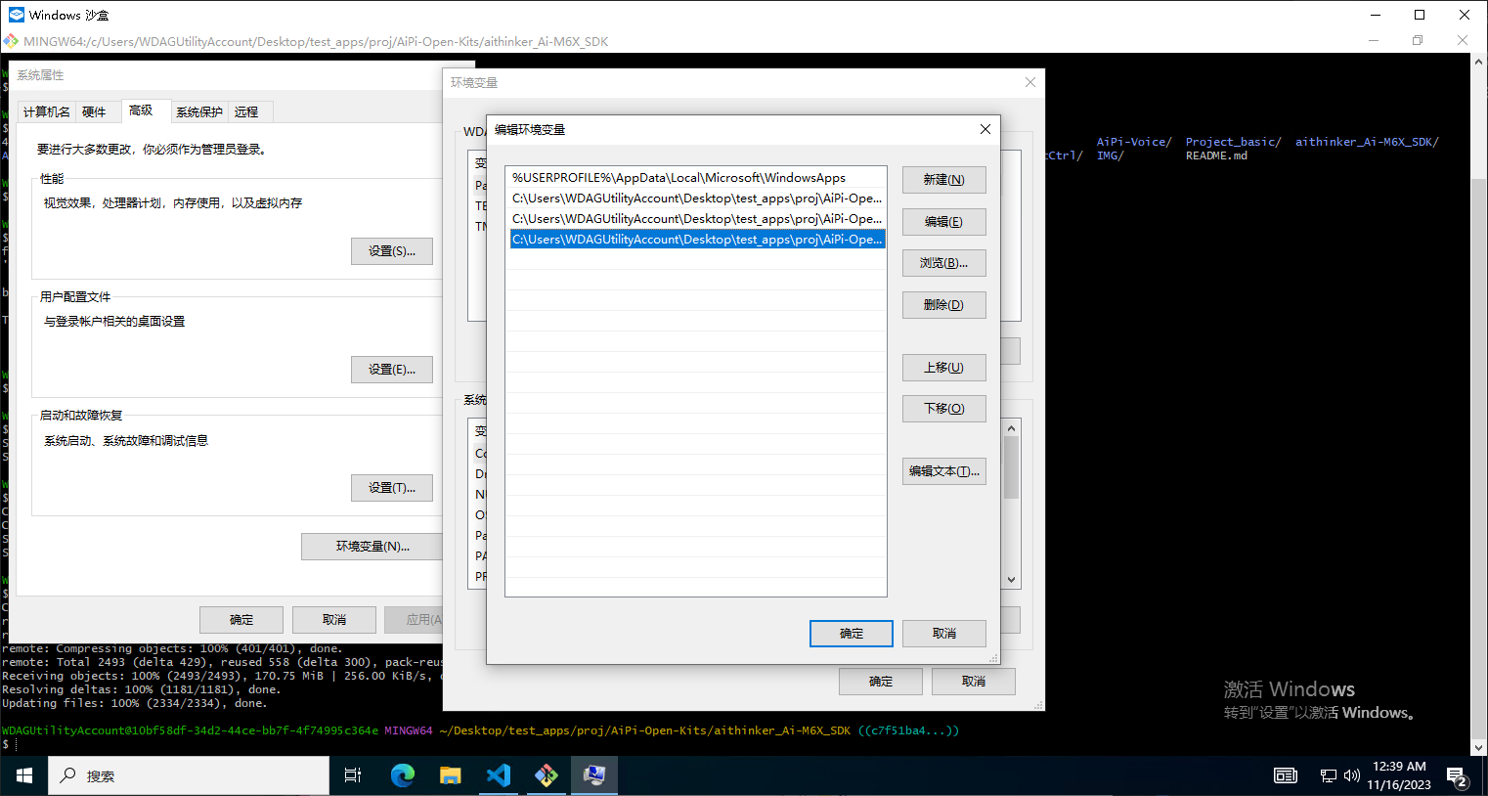The width and height of the screenshot is (1488, 796).
Task: Confirm 编辑环境变量 dialog with 确定
Action: (x=852, y=634)
